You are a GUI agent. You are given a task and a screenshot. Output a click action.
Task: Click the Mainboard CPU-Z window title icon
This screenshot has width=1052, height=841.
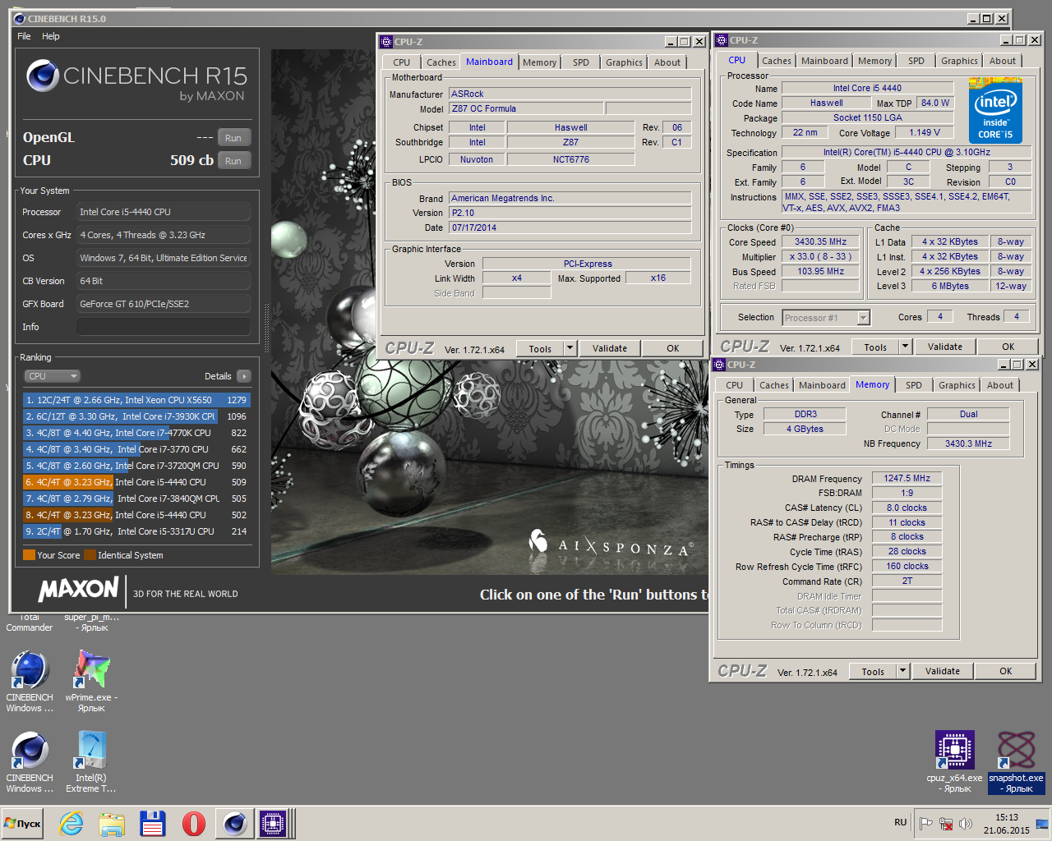[386, 42]
